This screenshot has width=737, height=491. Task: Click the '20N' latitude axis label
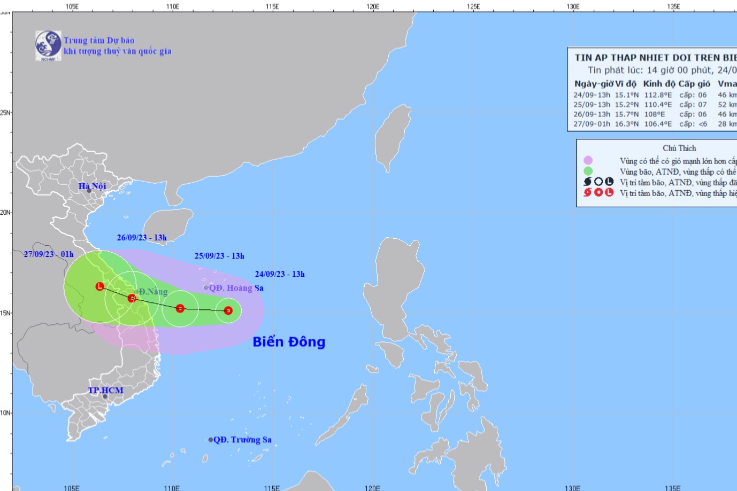coord(5,213)
